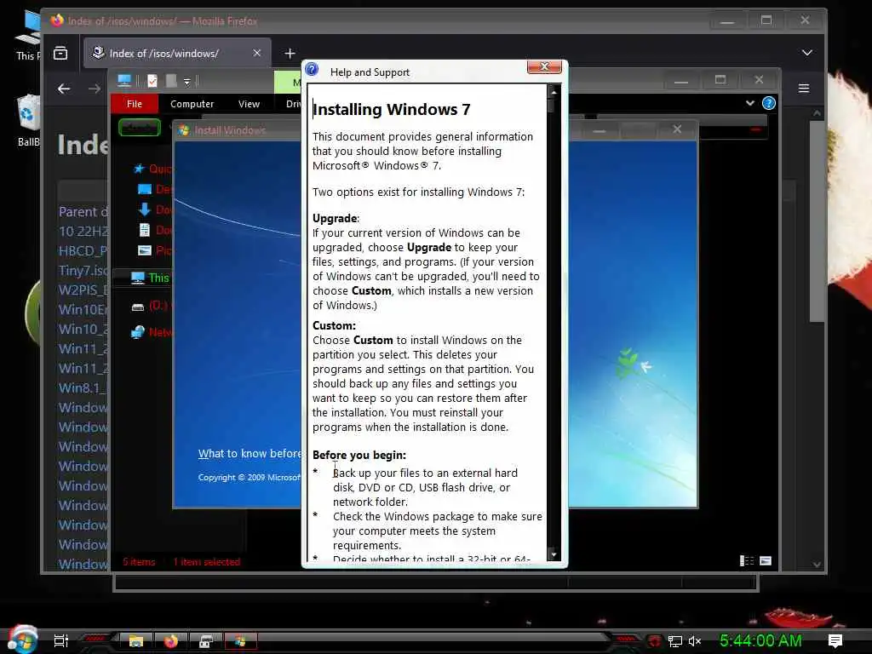The height and width of the screenshot is (654, 872).
Task: Go forward in Firefox
Action: 95,89
